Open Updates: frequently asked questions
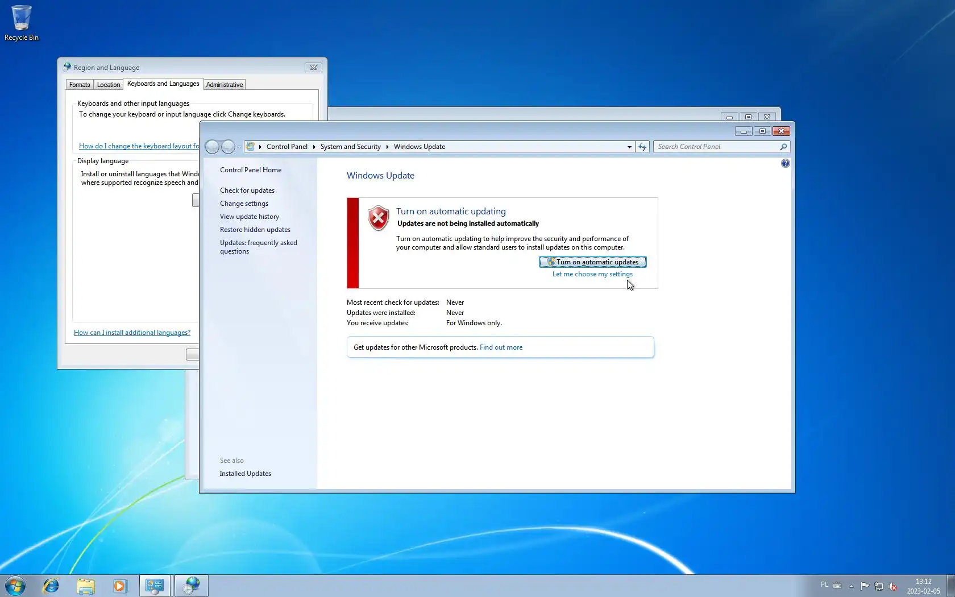The height and width of the screenshot is (597, 955). [259, 247]
